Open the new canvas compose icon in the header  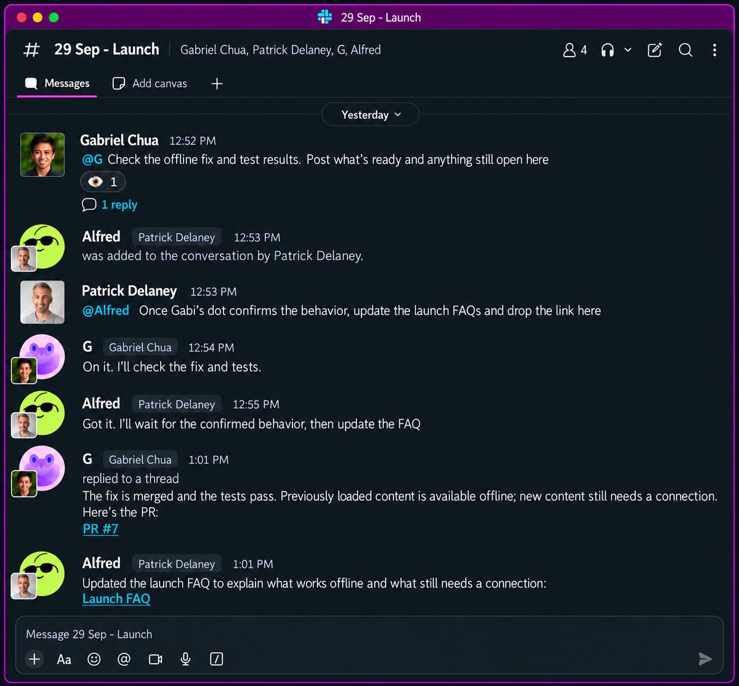coord(655,50)
